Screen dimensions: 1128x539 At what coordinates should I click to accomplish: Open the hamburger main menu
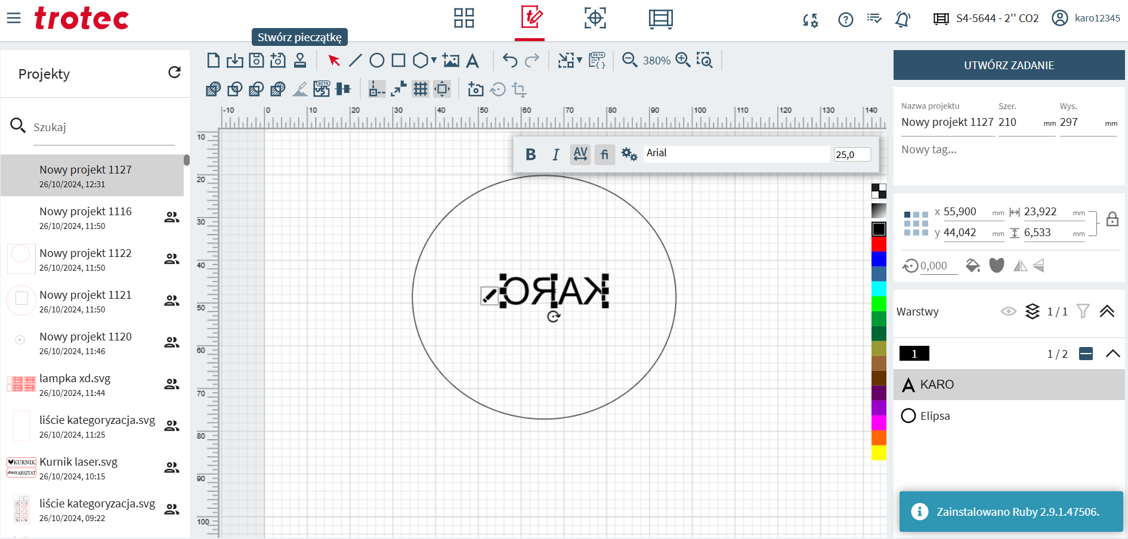click(x=14, y=18)
